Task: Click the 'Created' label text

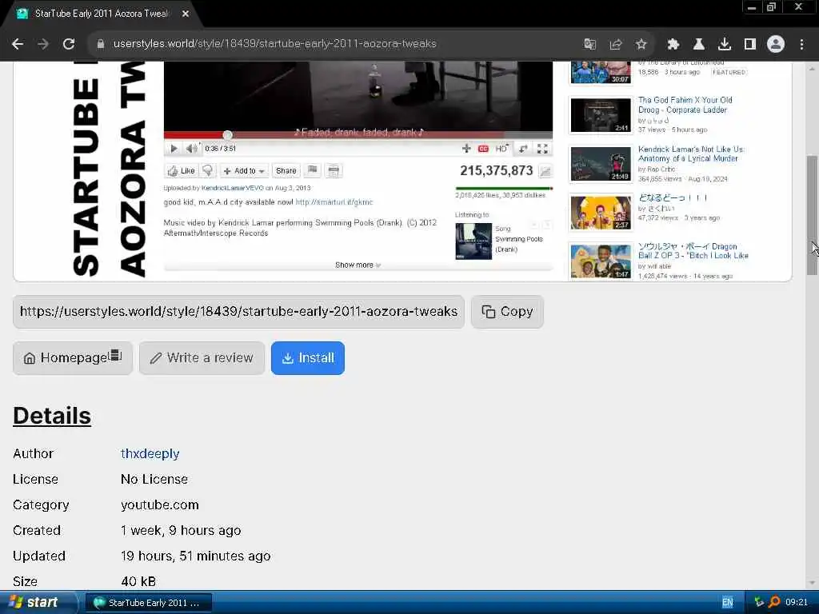Action: click(37, 531)
